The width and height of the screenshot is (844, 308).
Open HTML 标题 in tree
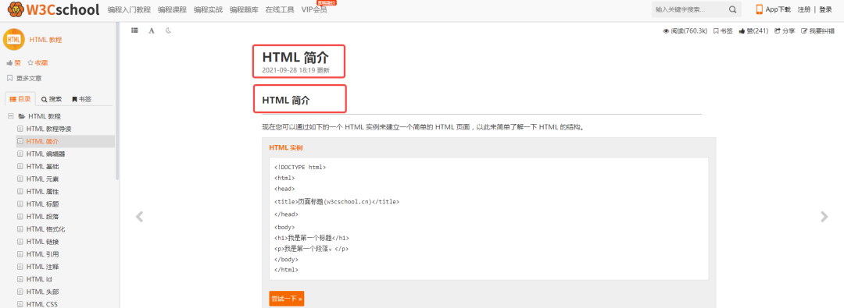pos(42,204)
